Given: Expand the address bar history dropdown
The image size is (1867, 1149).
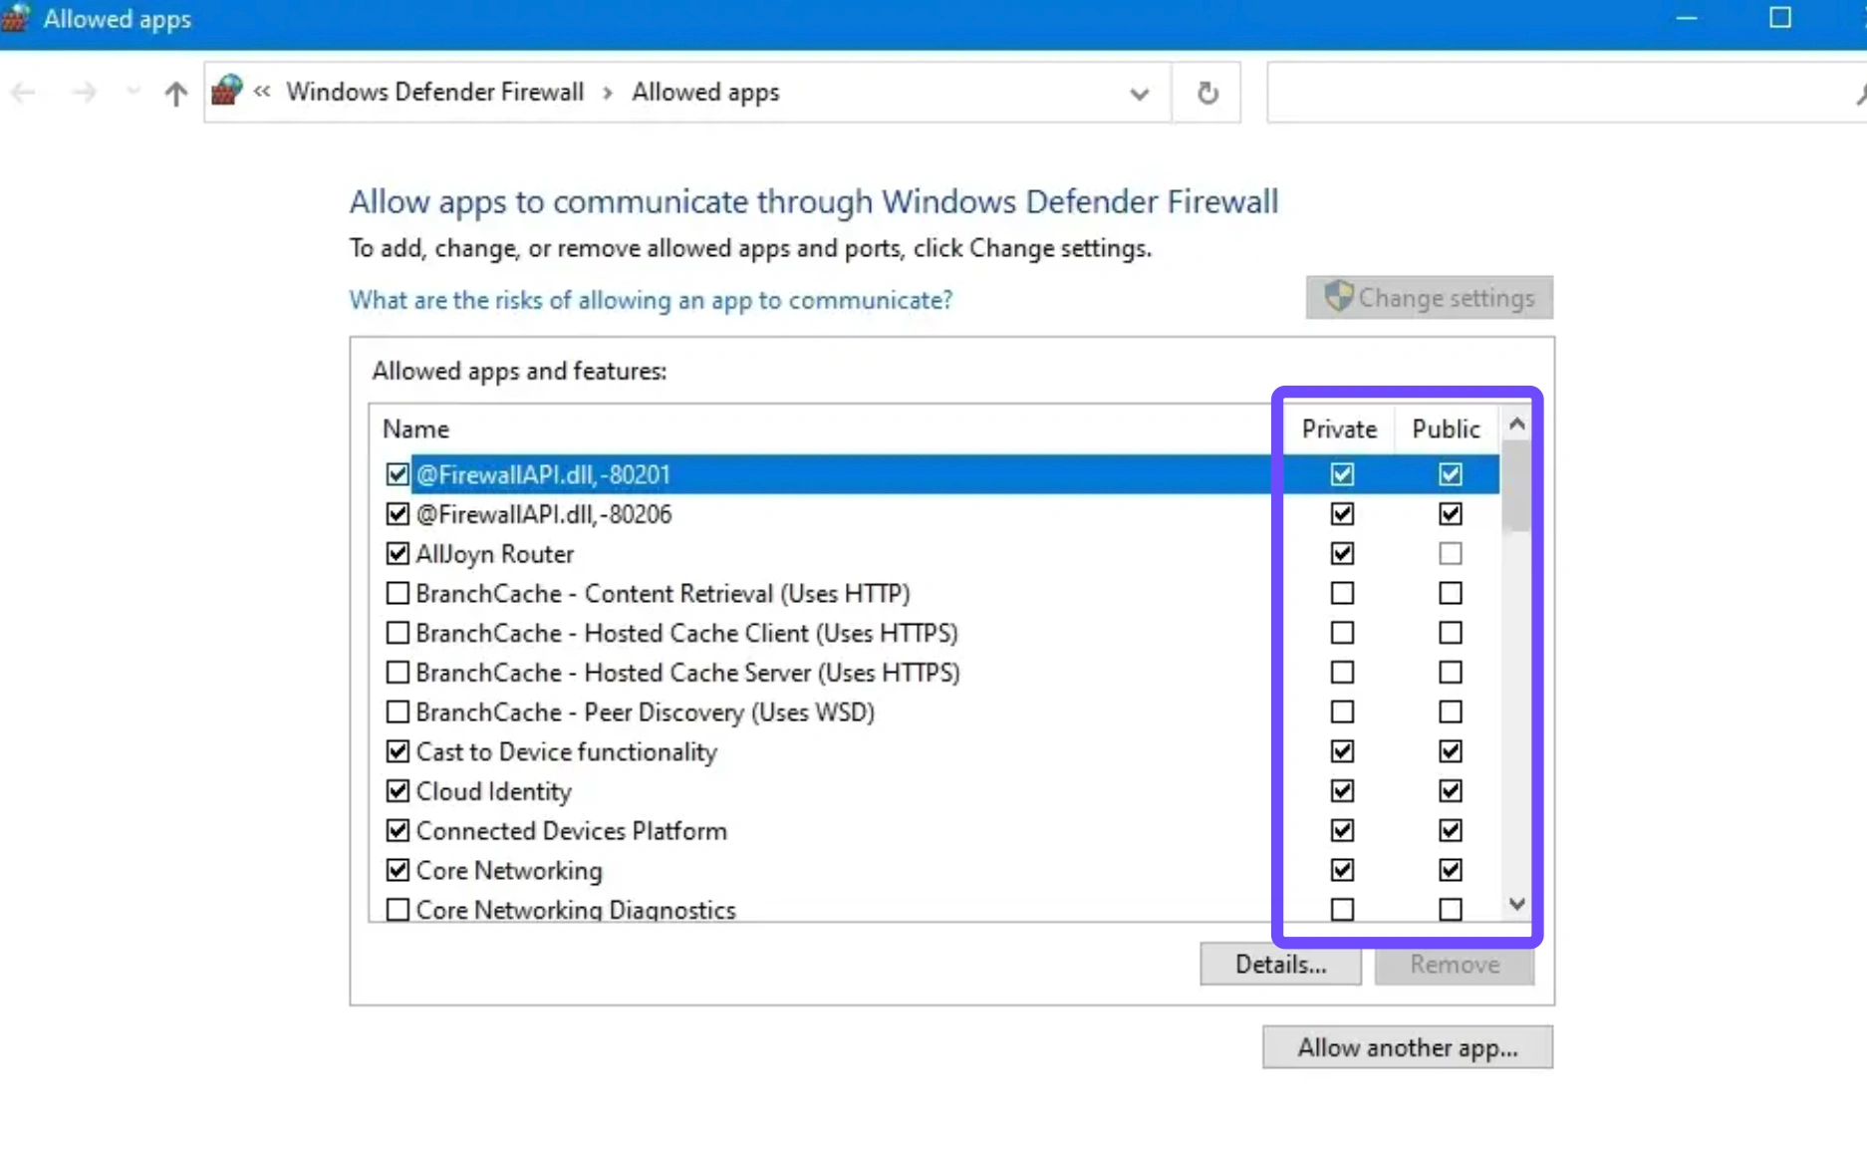Looking at the screenshot, I should tap(1140, 94).
